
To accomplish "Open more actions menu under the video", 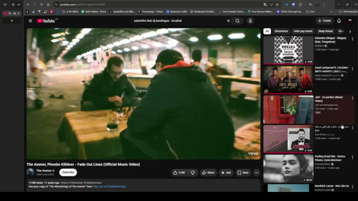I will 256,173.
